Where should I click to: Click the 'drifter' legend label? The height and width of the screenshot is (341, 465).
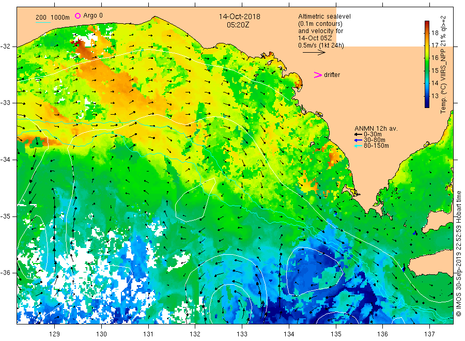[x=332, y=75]
